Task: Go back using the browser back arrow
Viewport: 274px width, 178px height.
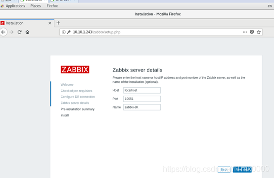Action: 3,32
